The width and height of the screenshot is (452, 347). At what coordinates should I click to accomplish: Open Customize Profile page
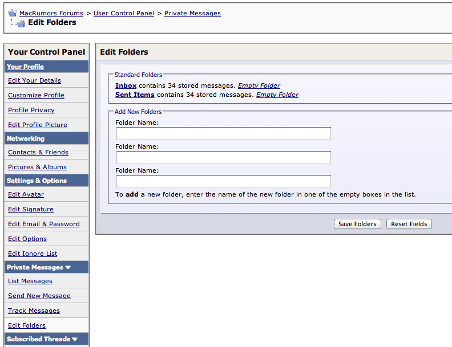click(x=36, y=95)
